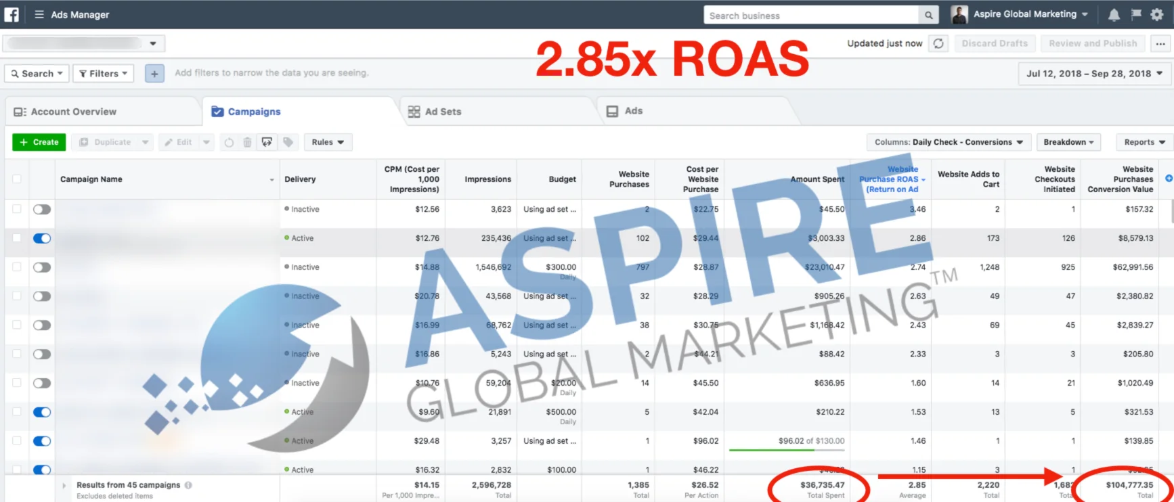
Task: Click the search magnifier button in top bar
Action: pos(928,15)
